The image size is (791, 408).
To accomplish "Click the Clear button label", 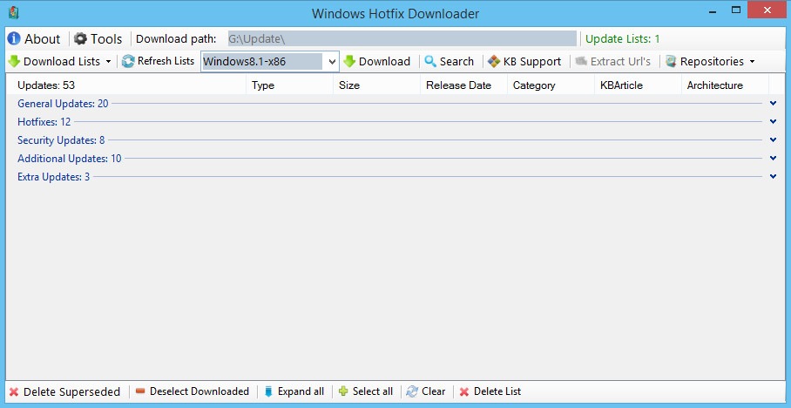I will coord(433,391).
